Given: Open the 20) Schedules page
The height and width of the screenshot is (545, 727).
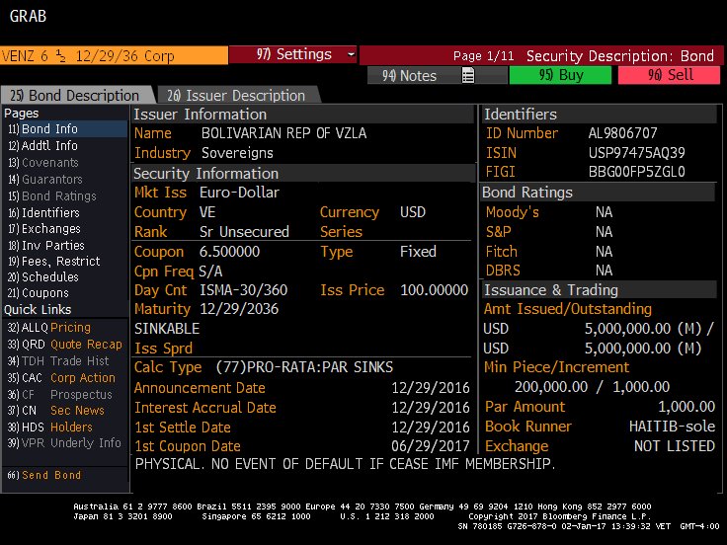Looking at the screenshot, I should tap(43, 277).
